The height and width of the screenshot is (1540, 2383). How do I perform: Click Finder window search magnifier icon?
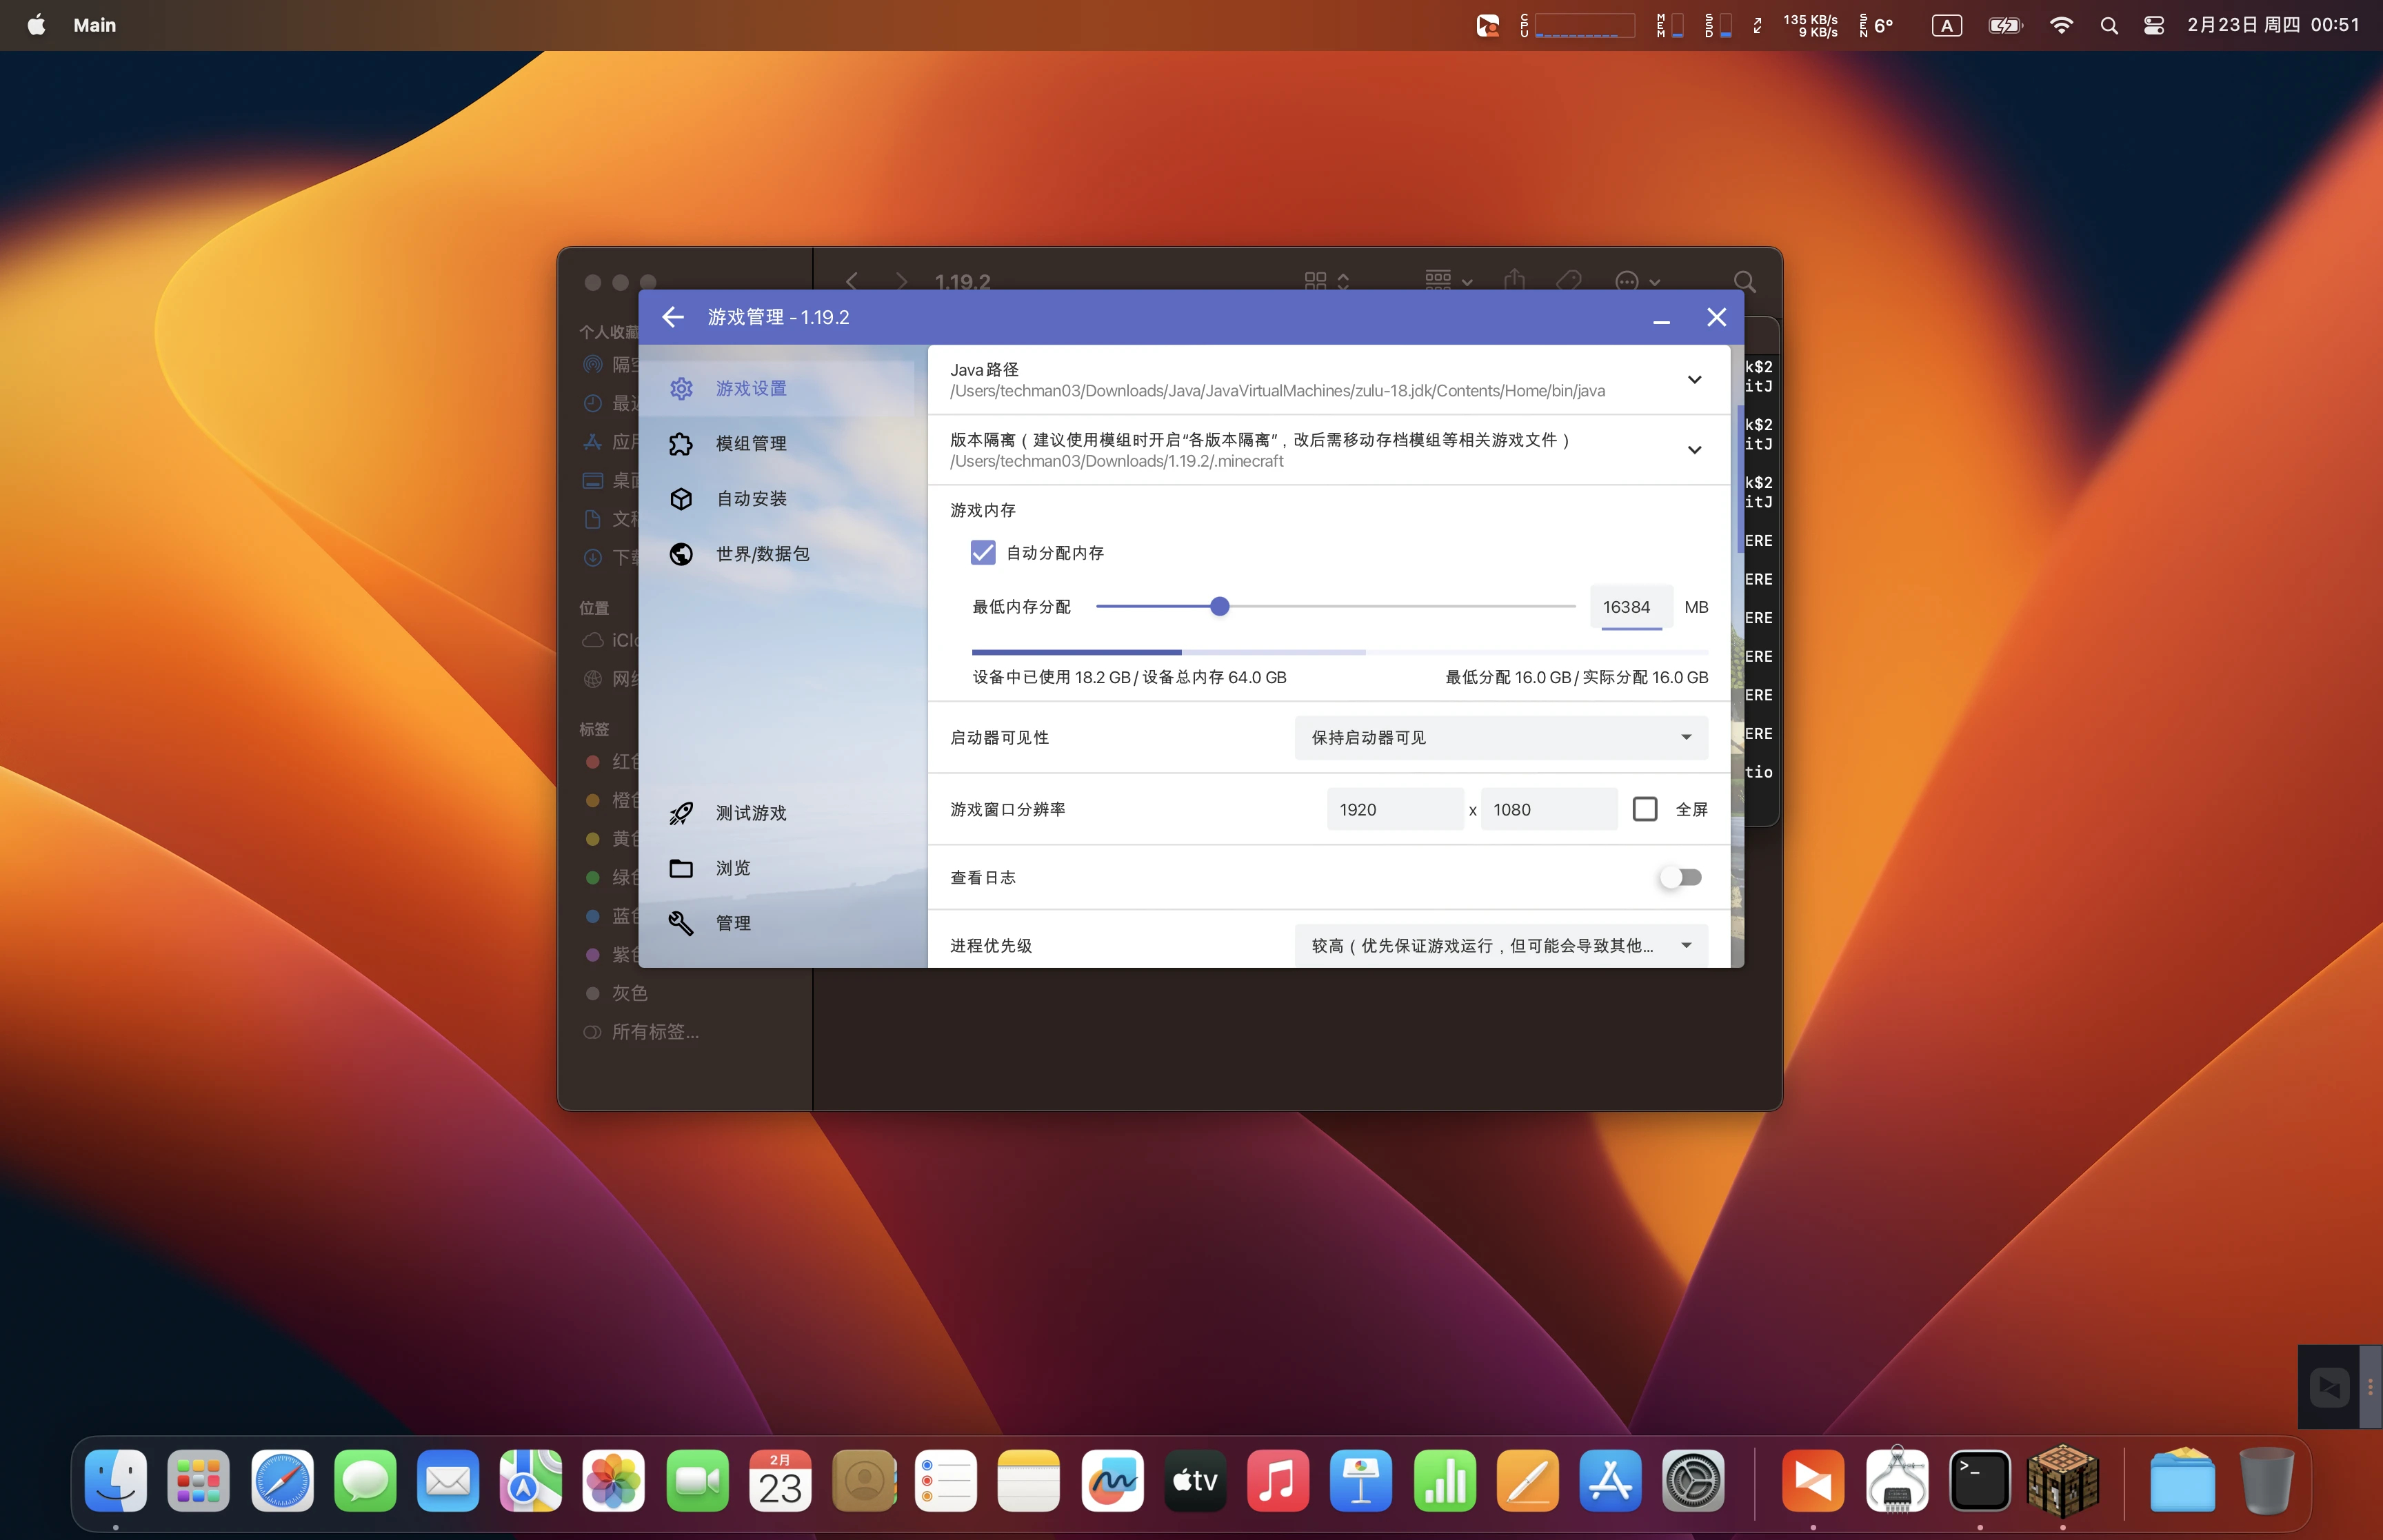(1744, 281)
